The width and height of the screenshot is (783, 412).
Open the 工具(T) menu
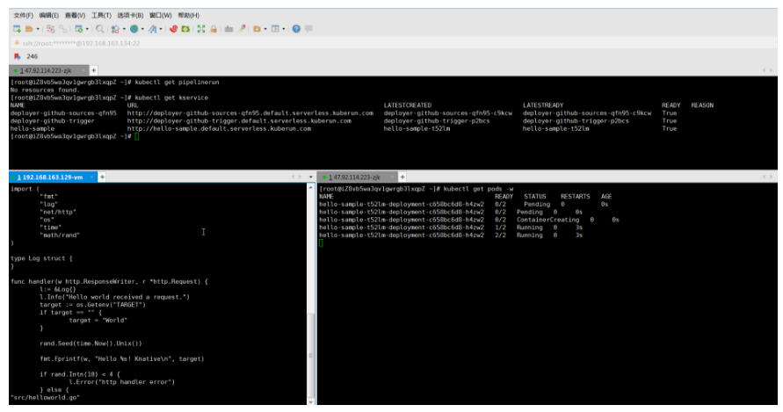pos(101,15)
